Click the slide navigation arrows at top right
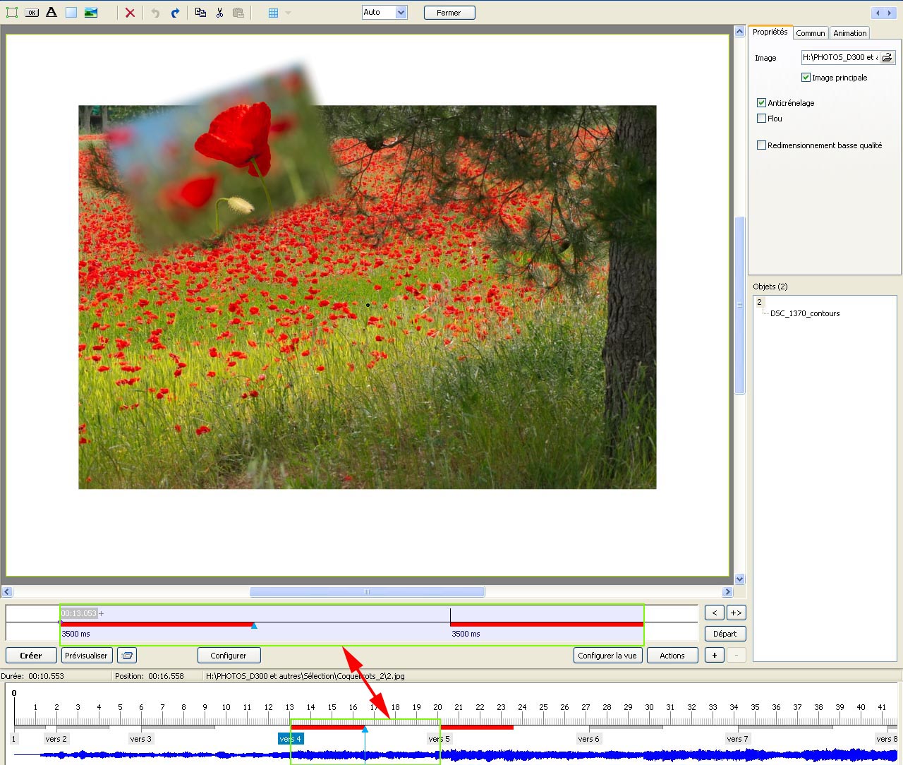Screen dimensions: 903x765 click(883, 13)
